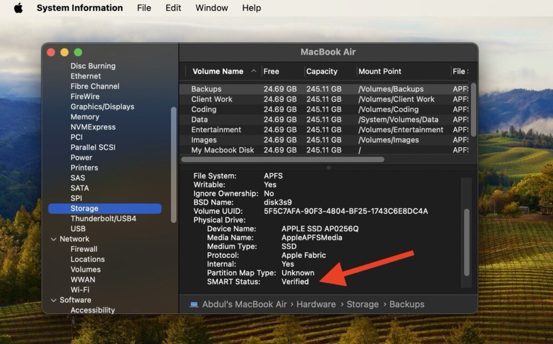Select Wi-Fi in the sidebar
Image resolution: width=553 pixels, height=344 pixels.
[x=82, y=289]
